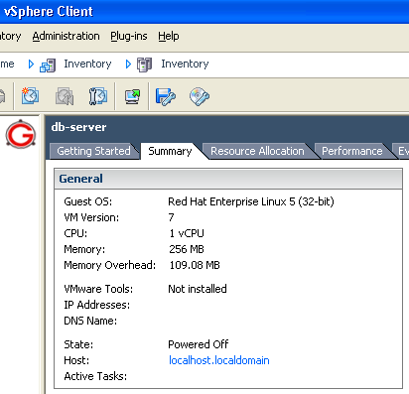Open the Snapshot Manager icon

(x=98, y=96)
